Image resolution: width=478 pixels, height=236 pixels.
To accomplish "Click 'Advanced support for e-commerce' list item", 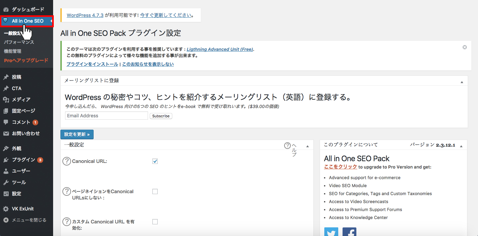I will point(365,177).
